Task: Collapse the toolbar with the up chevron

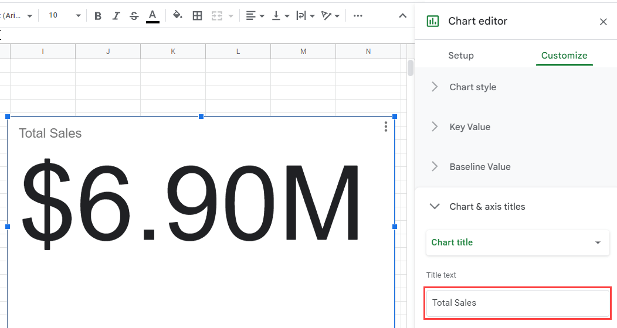Action: 402,16
